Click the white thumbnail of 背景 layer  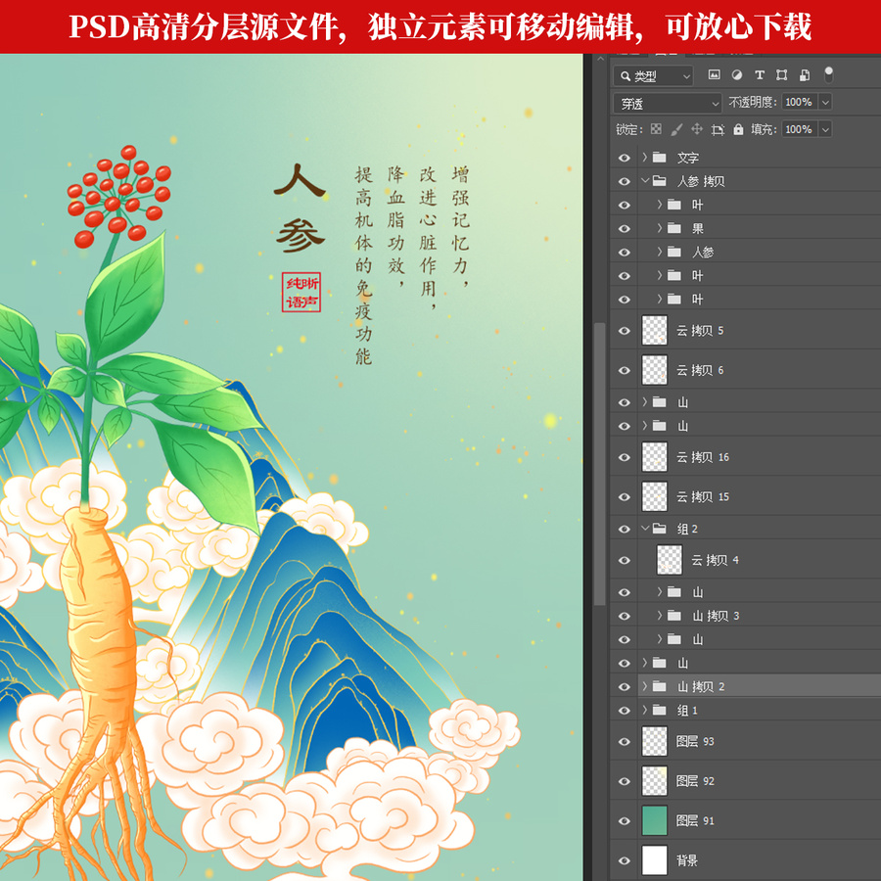point(655,860)
